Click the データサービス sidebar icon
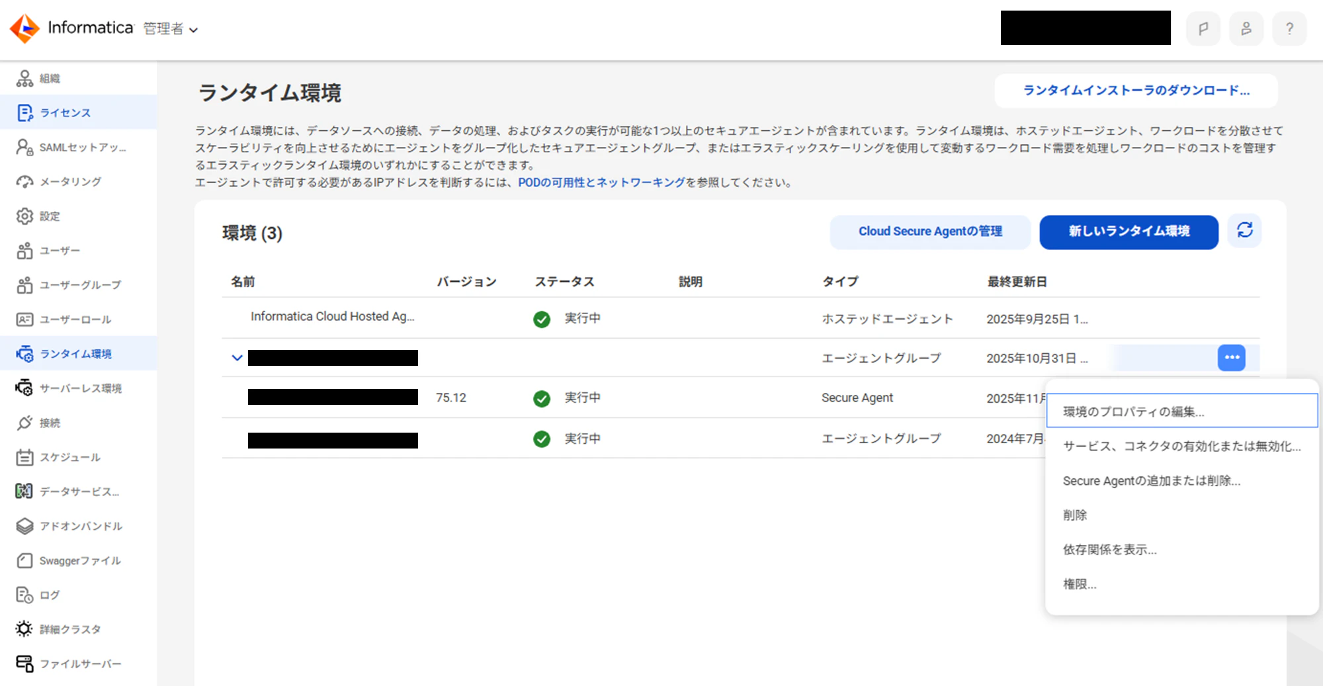Viewport: 1323px width, 686px height. (x=24, y=492)
